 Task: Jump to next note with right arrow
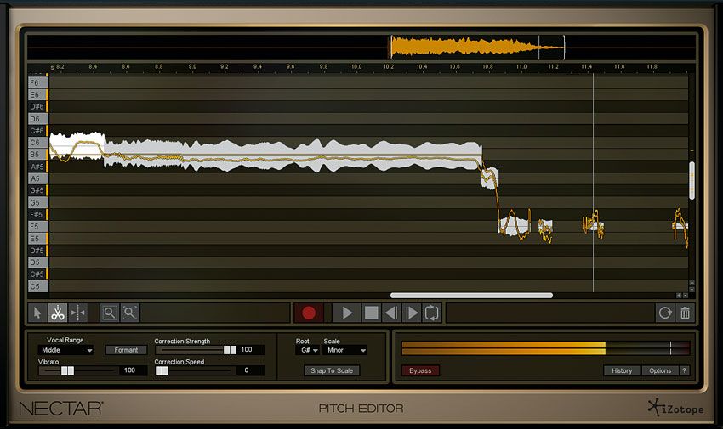pyautogui.click(x=412, y=313)
